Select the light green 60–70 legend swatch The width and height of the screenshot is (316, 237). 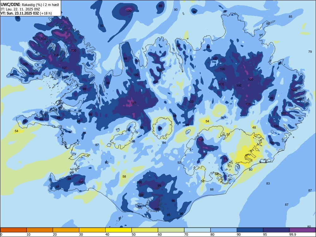[171, 230]
